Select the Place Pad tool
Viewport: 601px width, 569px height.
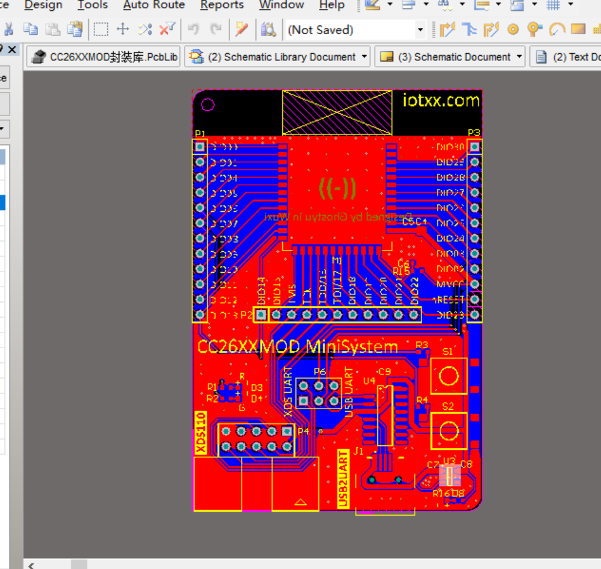coord(514,30)
